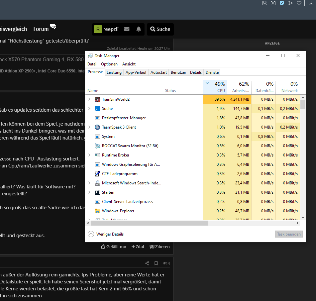Screen dimensions: 316x301
Task: Click the browser edit page icon
Action: click(264, 3)
